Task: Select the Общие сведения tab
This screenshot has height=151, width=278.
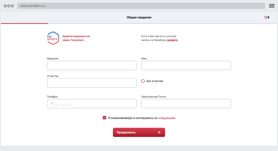Action: (x=139, y=18)
